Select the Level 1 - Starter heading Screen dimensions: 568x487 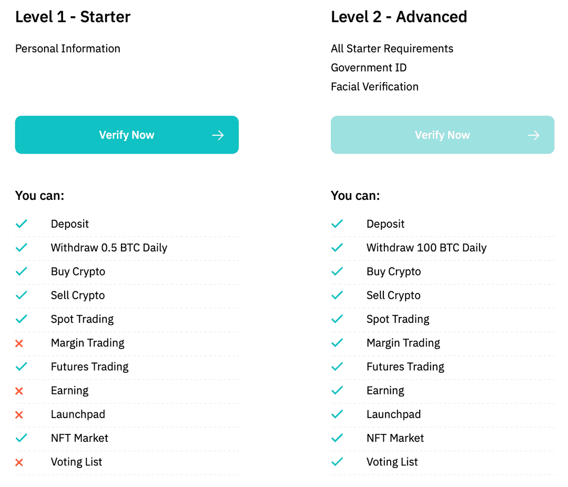pos(73,17)
